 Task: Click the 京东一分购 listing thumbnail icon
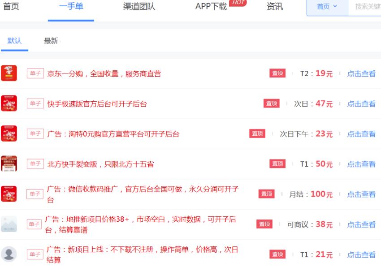point(9,73)
